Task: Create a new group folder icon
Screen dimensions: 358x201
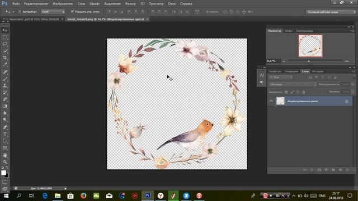Action: coord(333,170)
